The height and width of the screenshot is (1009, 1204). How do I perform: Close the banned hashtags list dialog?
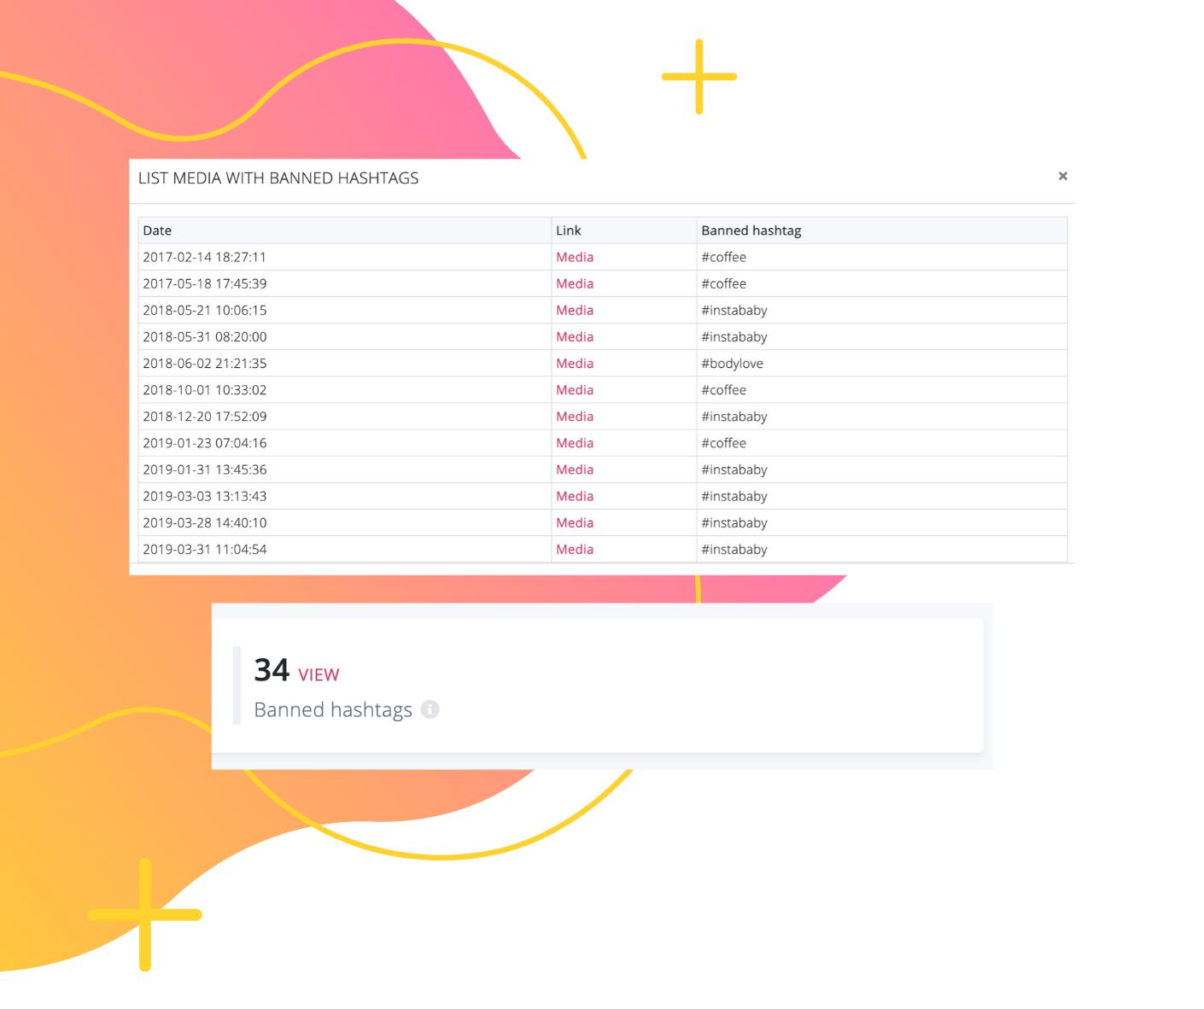(1062, 176)
